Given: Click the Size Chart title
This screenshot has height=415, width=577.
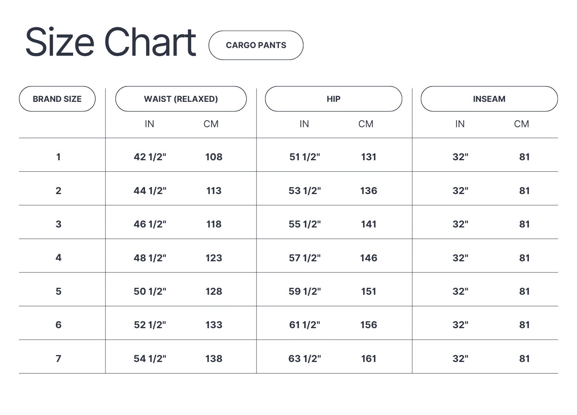Looking at the screenshot, I should [111, 42].
